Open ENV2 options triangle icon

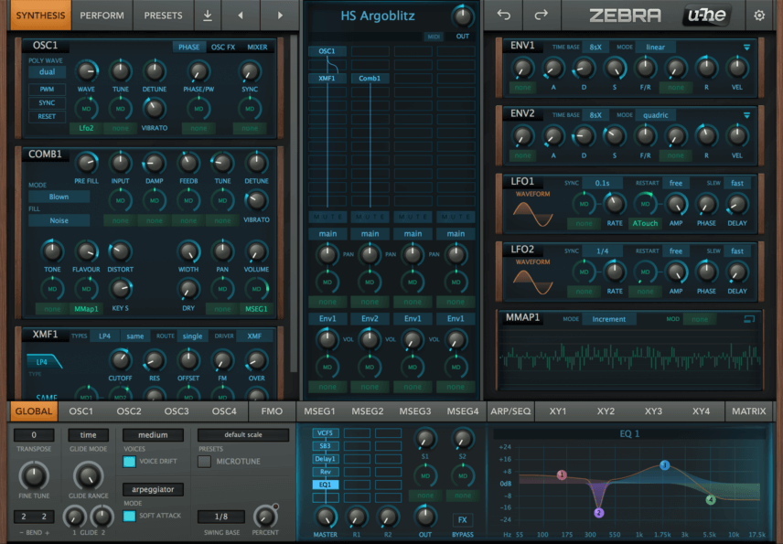click(x=746, y=115)
